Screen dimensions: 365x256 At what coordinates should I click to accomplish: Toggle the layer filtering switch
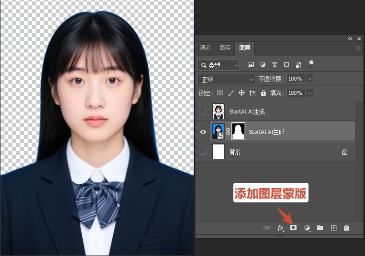click(x=311, y=64)
